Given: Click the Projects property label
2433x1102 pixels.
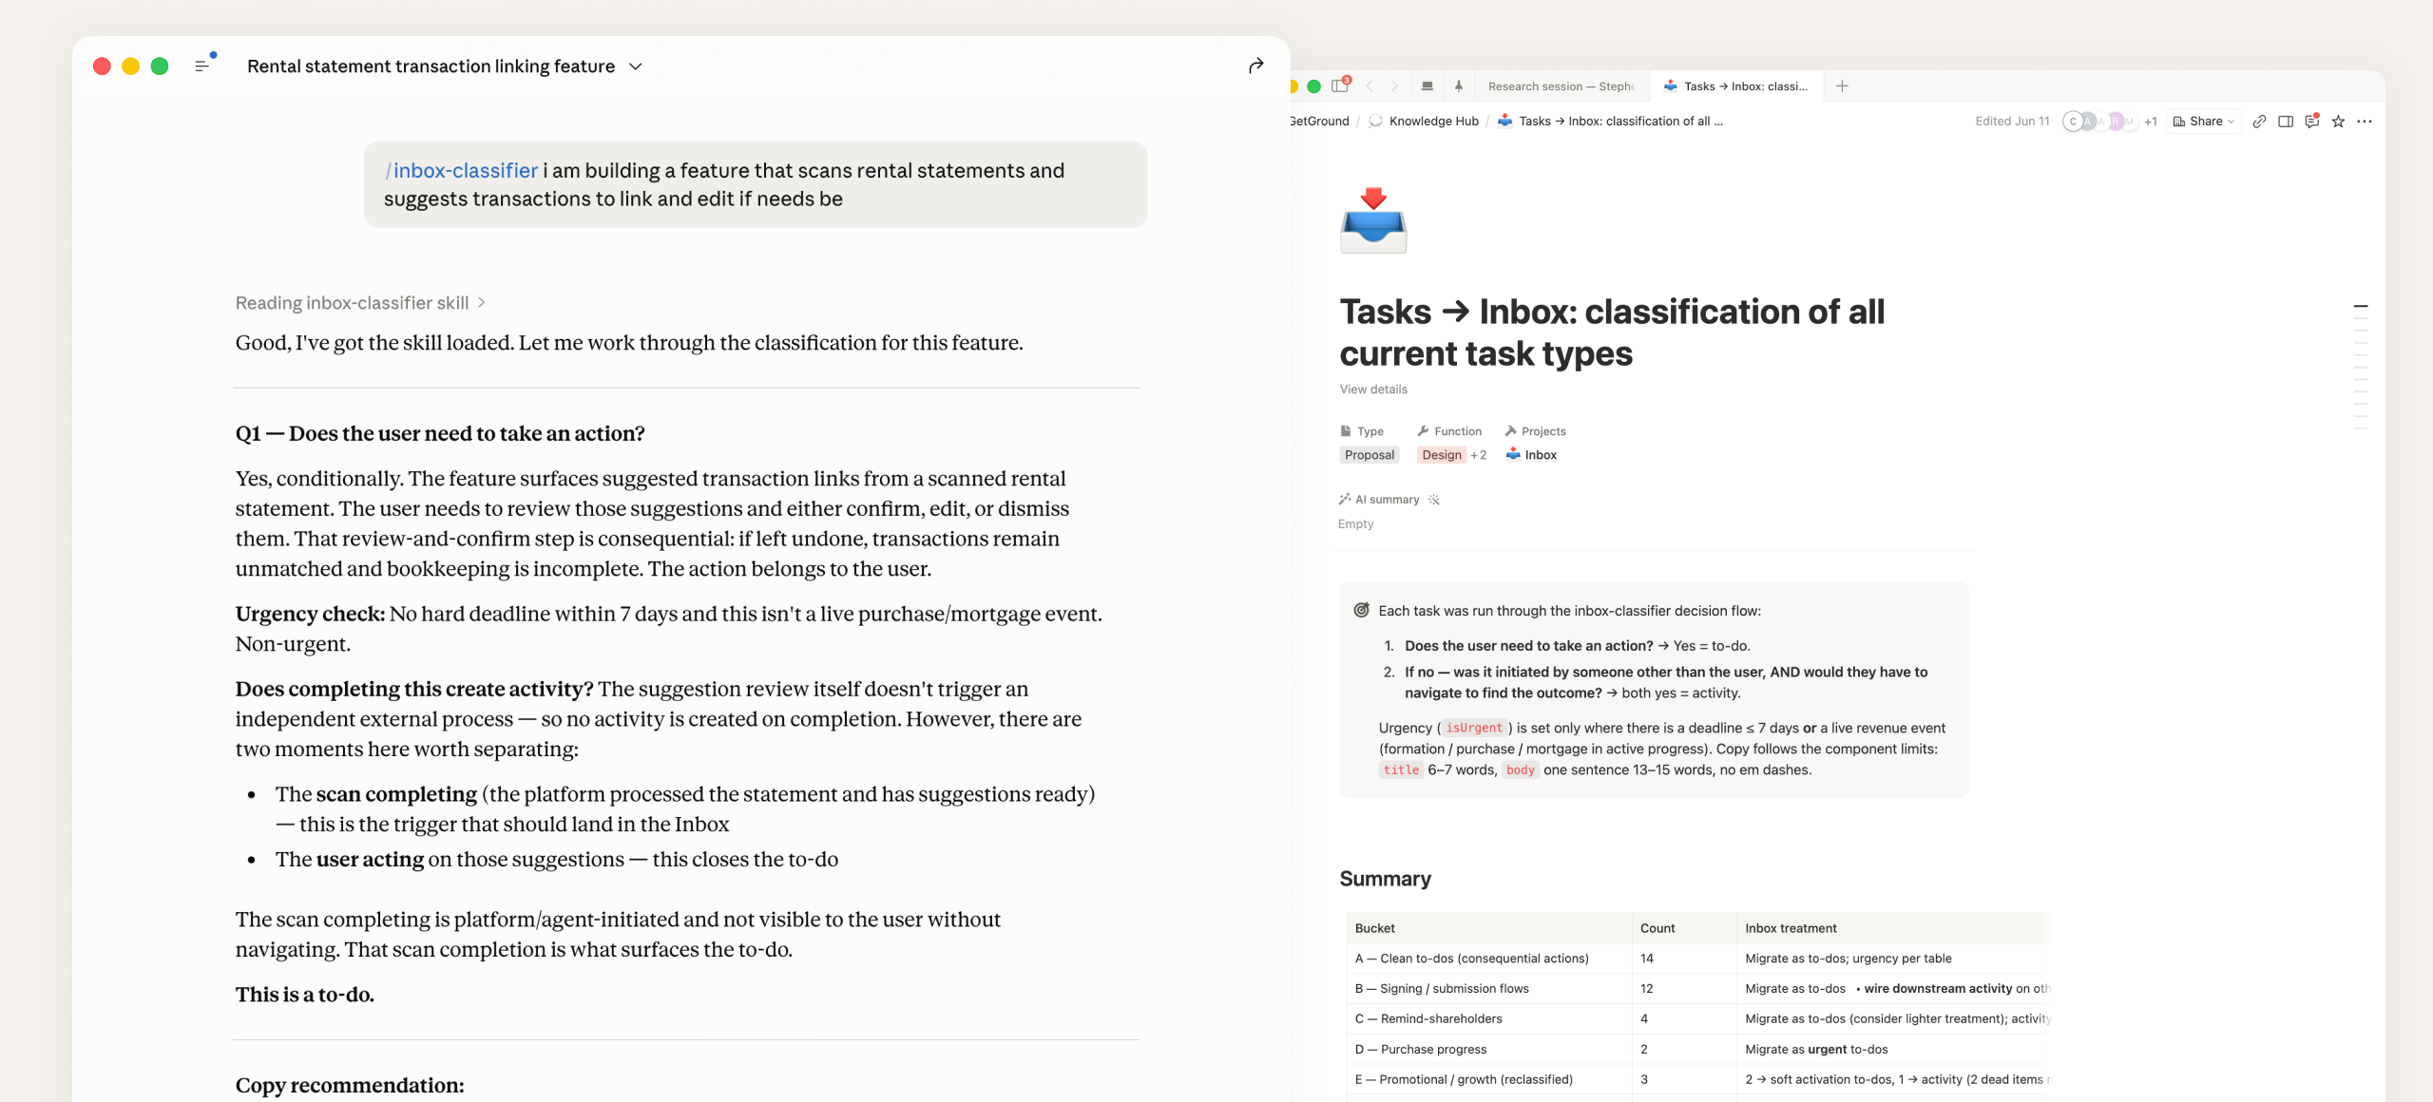Looking at the screenshot, I should coord(1536,431).
